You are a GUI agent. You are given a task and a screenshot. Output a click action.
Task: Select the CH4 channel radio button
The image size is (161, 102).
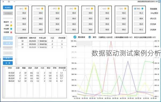pos(85,9)
